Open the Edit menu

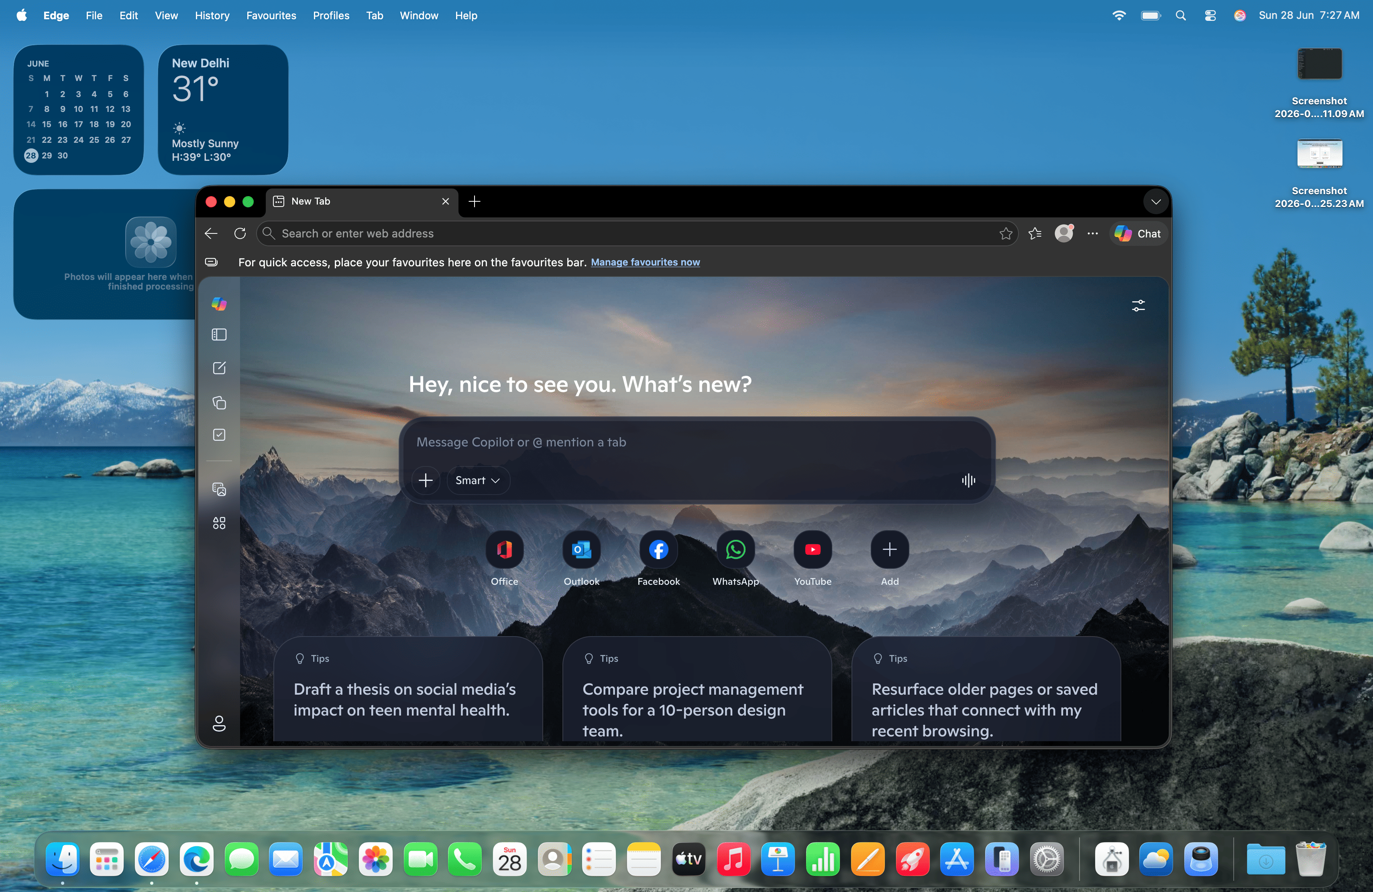click(x=128, y=16)
